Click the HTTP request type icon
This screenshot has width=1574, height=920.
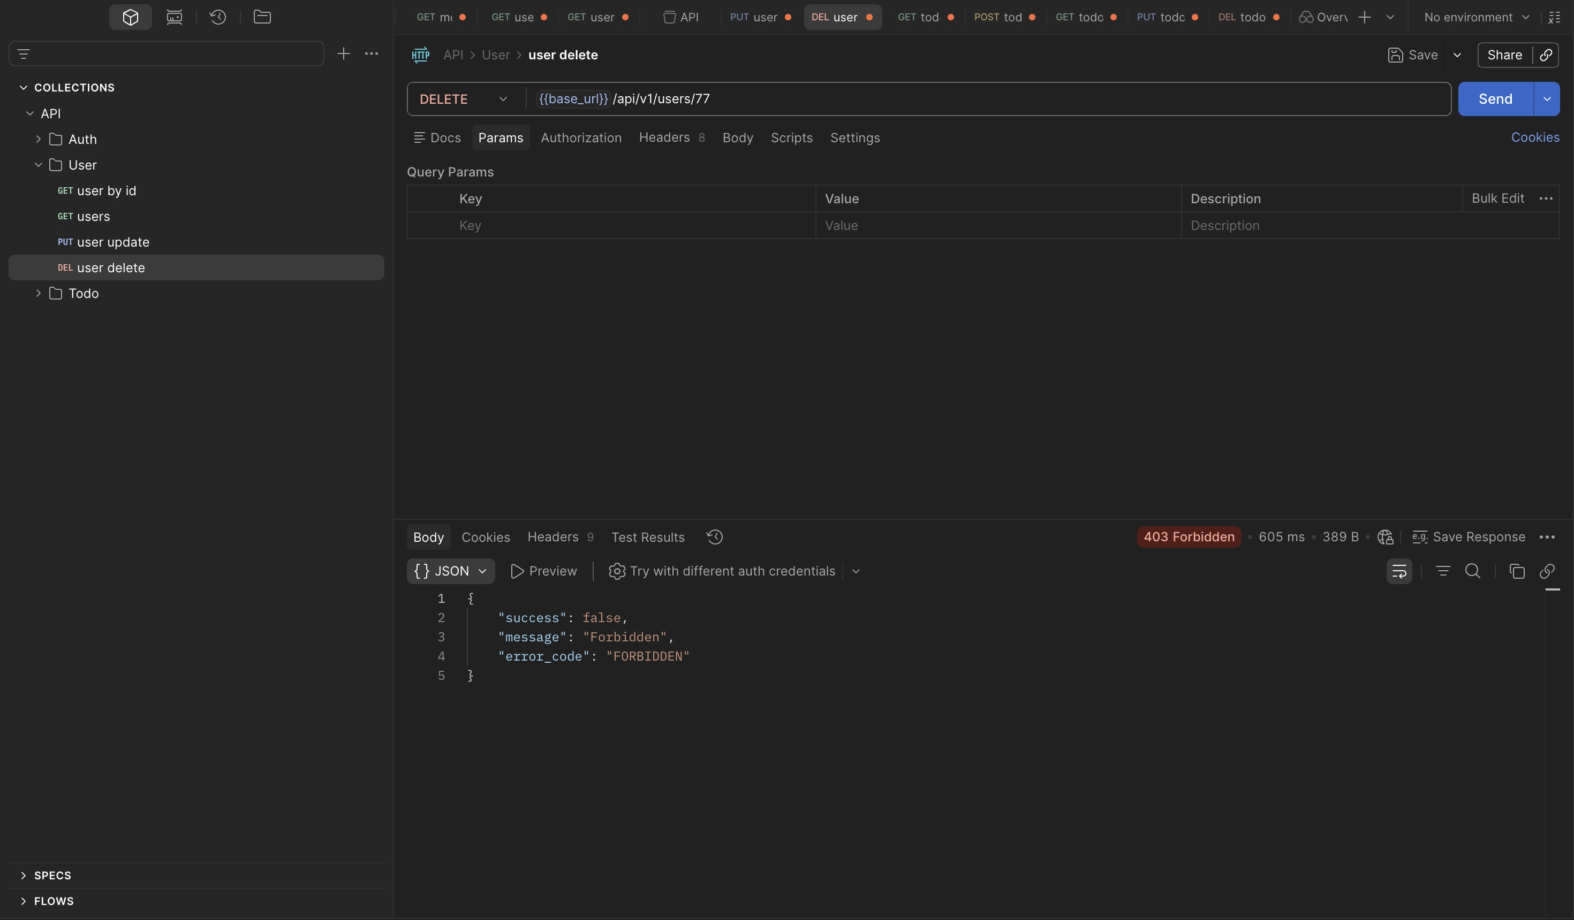[x=420, y=55]
